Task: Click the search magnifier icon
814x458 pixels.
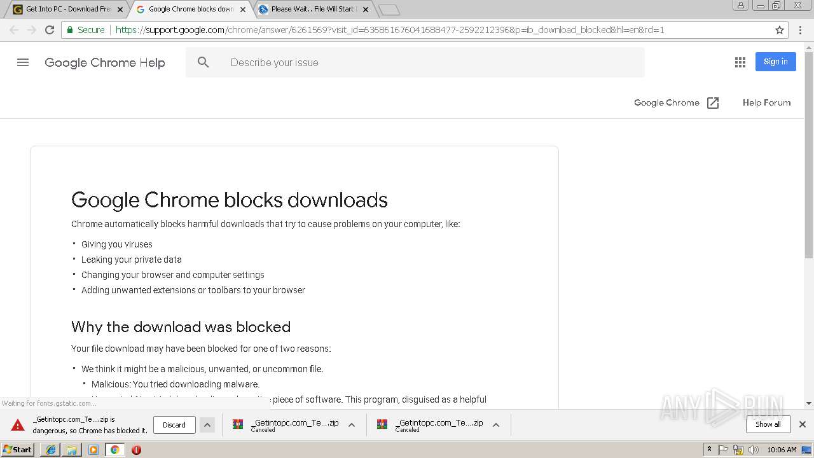Action: (x=203, y=62)
